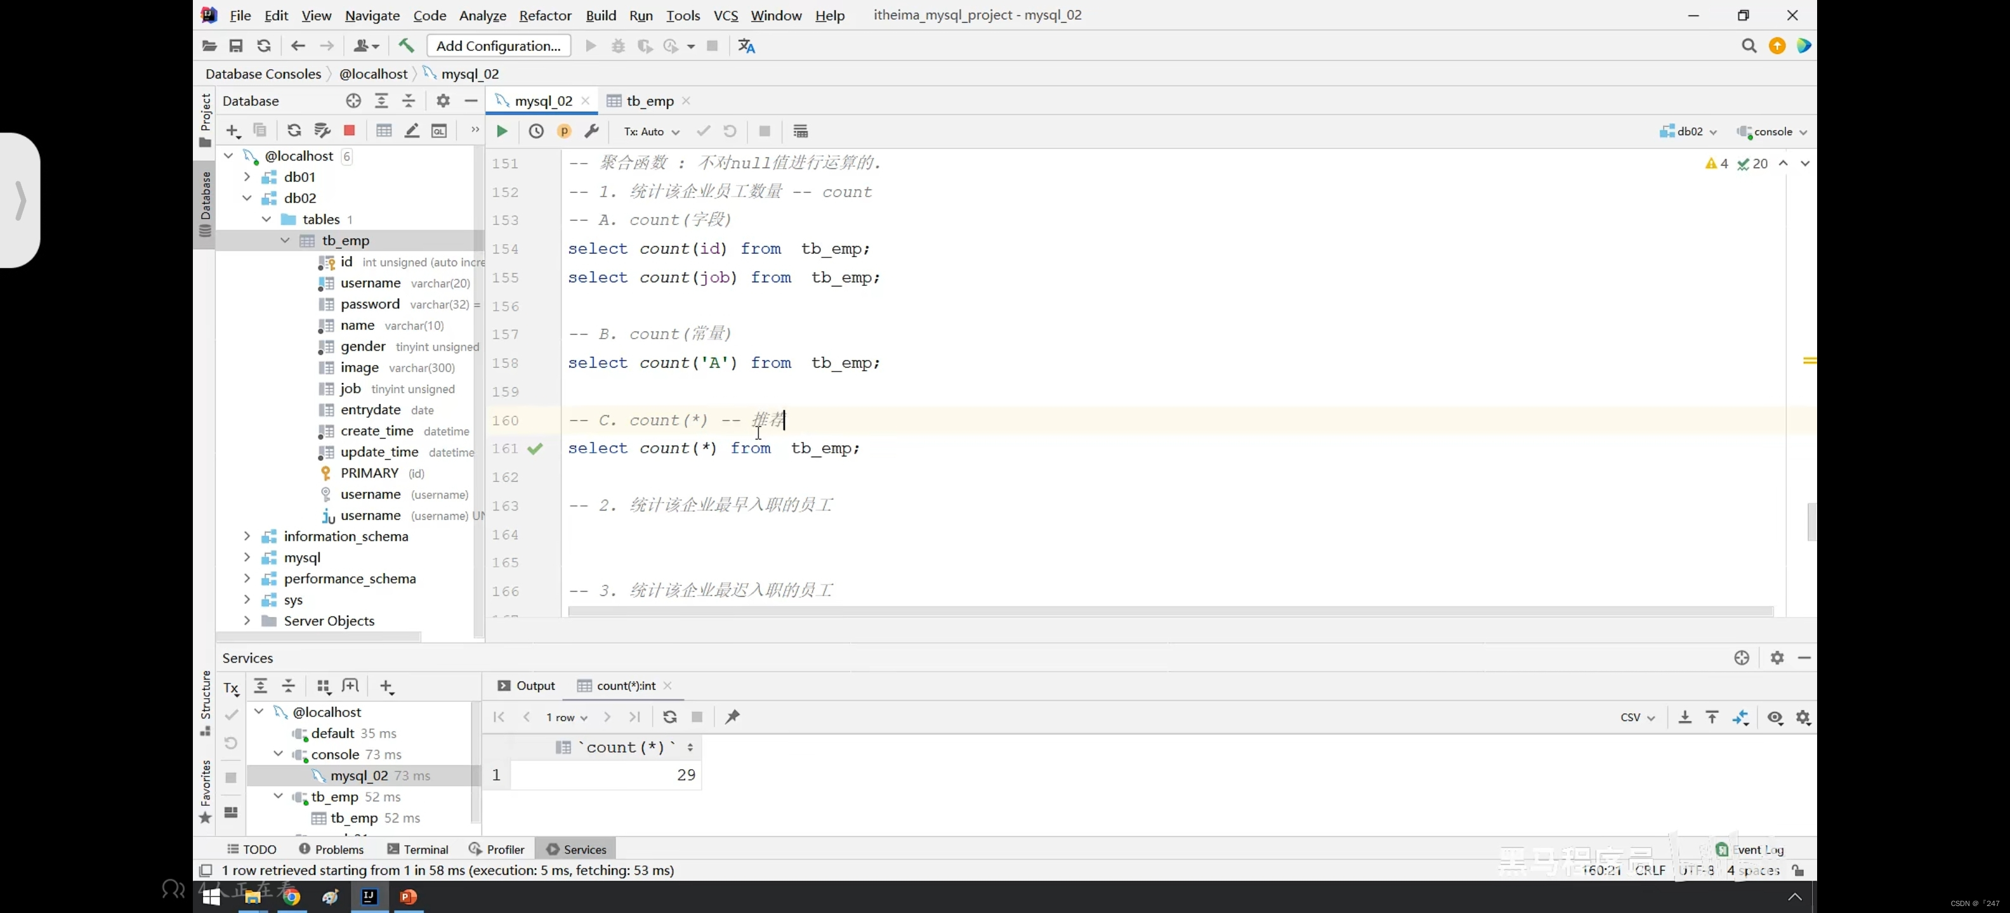Refresh the Database panel tree

(294, 131)
